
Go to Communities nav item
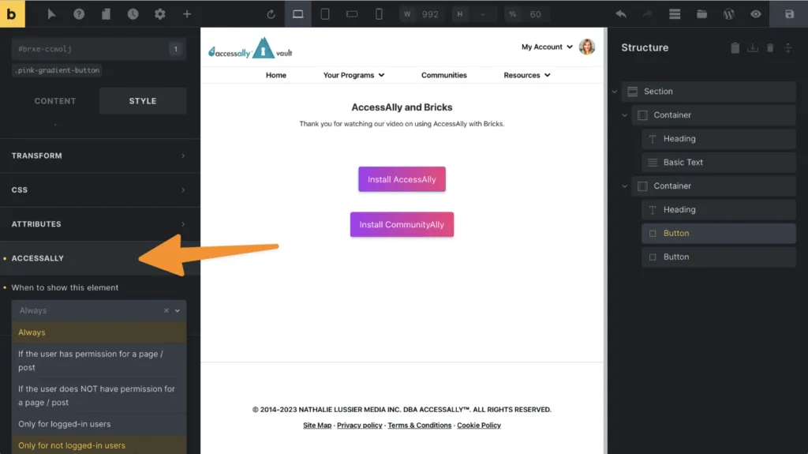point(444,75)
